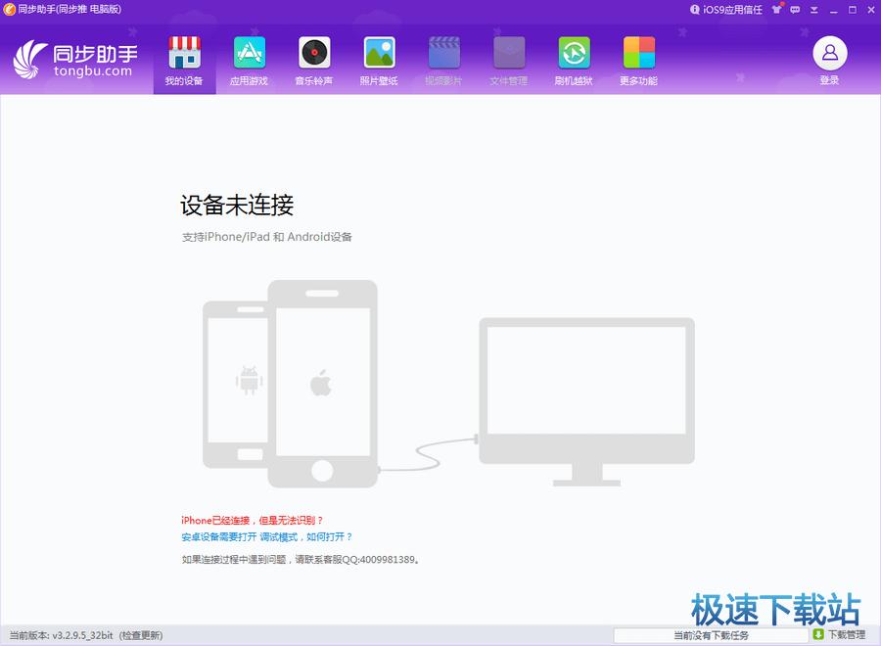Open Apps & Games (应用游戏) section
The image size is (881, 646).
click(x=249, y=61)
